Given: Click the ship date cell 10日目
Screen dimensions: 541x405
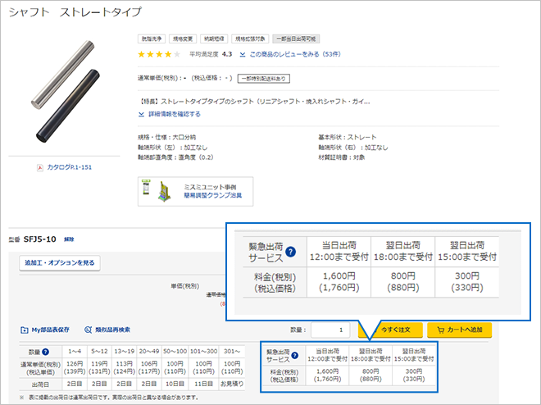Looking at the screenshot, I should (175, 384).
